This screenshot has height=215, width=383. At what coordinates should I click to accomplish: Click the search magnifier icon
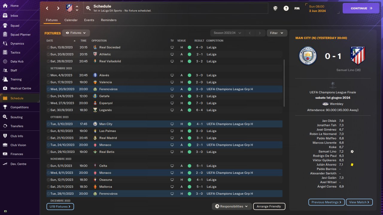88,8
